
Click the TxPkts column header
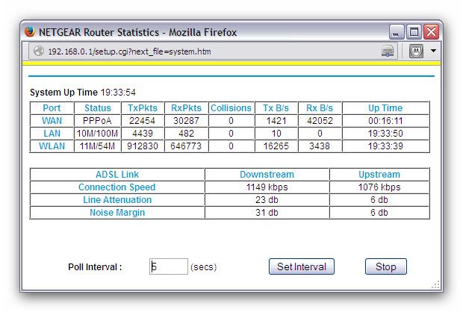click(x=143, y=108)
